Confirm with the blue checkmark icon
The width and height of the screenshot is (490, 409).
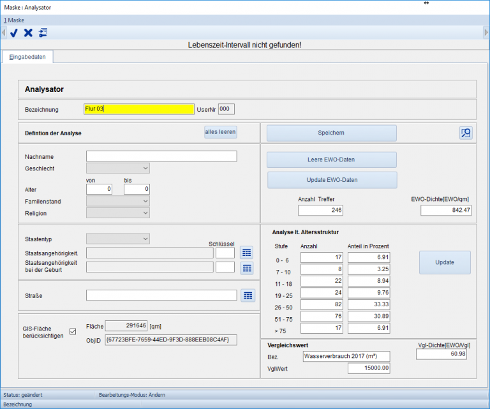[x=14, y=33]
